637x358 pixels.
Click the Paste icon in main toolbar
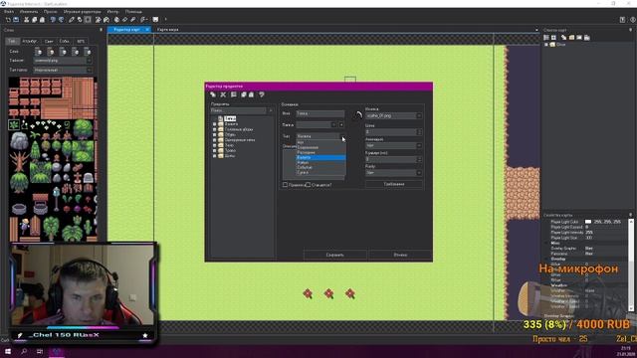click(42, 20)
